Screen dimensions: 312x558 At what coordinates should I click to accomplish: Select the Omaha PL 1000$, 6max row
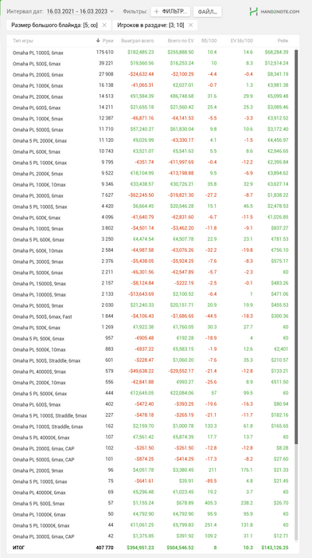pyautogui.click(x=150, y=53)
